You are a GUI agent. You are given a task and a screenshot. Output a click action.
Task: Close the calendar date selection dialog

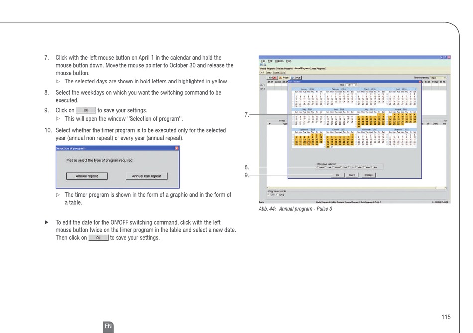click(420, 82)
